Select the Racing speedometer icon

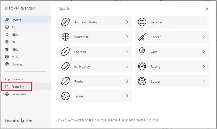pyautogui.click(x=142, y=67)
